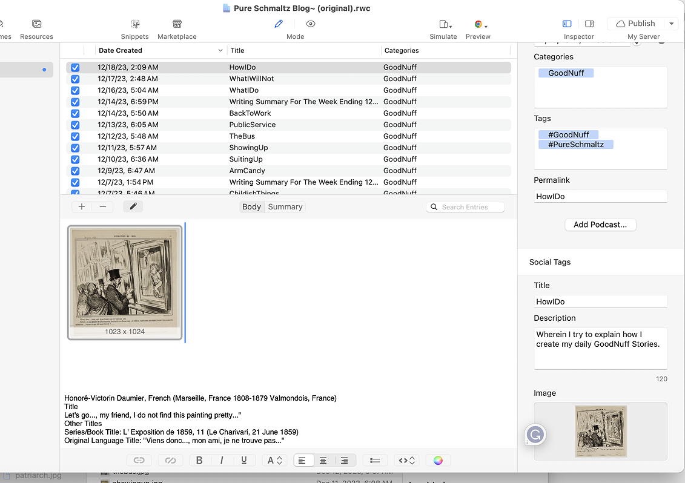Screen dimensions: 685x483
Task: Uncheck the ArmCandy entry checkbox
Action: click(75, 171)
